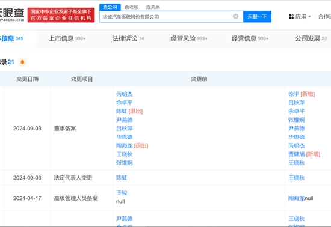
Task: Open the 上市信息 tab
Action: point(67,39)
